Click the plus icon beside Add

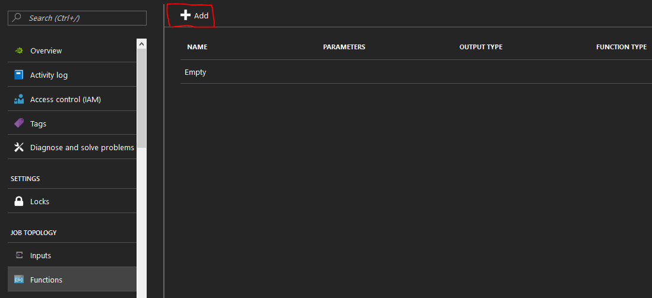(x=185, y=15)
